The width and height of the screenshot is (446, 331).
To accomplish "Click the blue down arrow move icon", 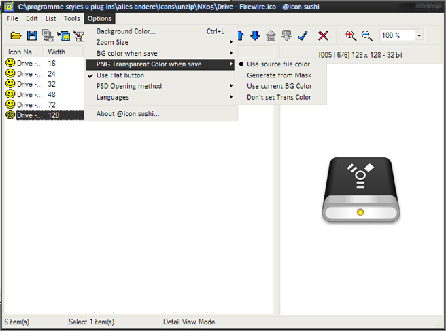I will point(255,35).
